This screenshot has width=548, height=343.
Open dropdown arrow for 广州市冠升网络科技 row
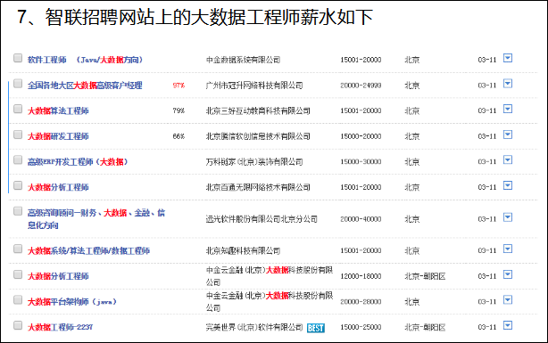click(x=508, y=84)
